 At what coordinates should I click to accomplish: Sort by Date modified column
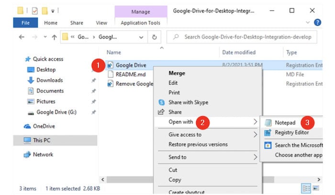click(239, 52)
